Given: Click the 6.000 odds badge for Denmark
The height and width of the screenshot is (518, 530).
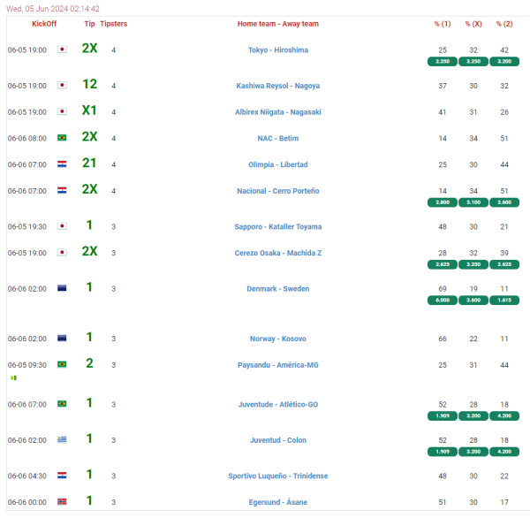Looking at the screenshot, I should point(443,301).
